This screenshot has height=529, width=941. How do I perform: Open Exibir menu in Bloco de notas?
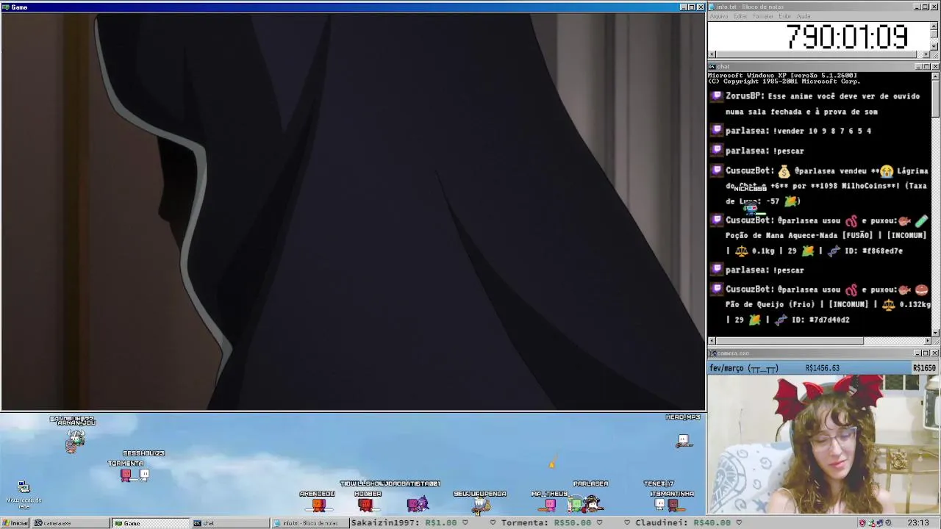[785, 16]
